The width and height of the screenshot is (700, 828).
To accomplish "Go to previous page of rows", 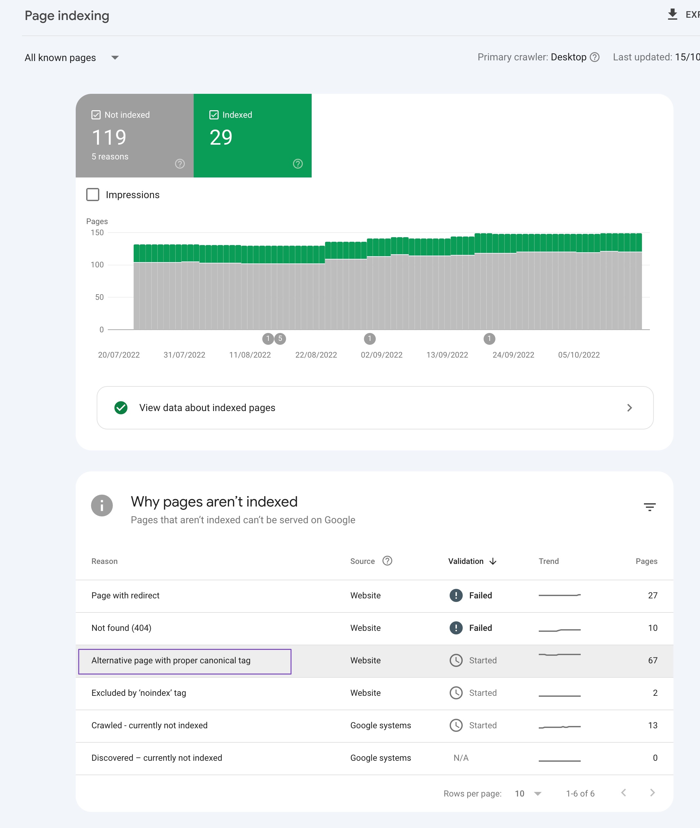I will coord(623,793).
